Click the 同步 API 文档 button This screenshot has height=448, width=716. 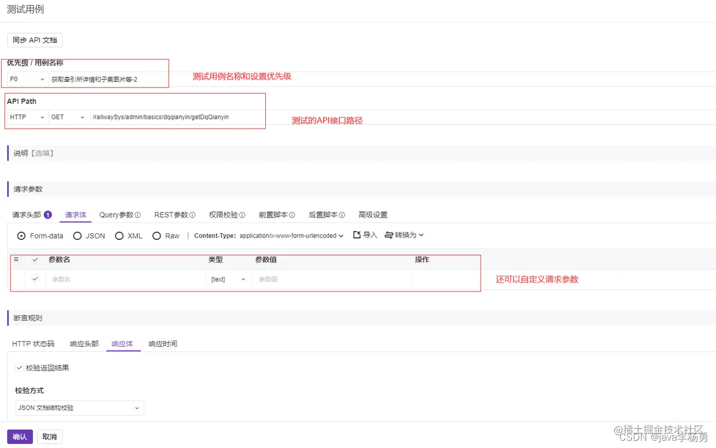[x=34, y=40]
